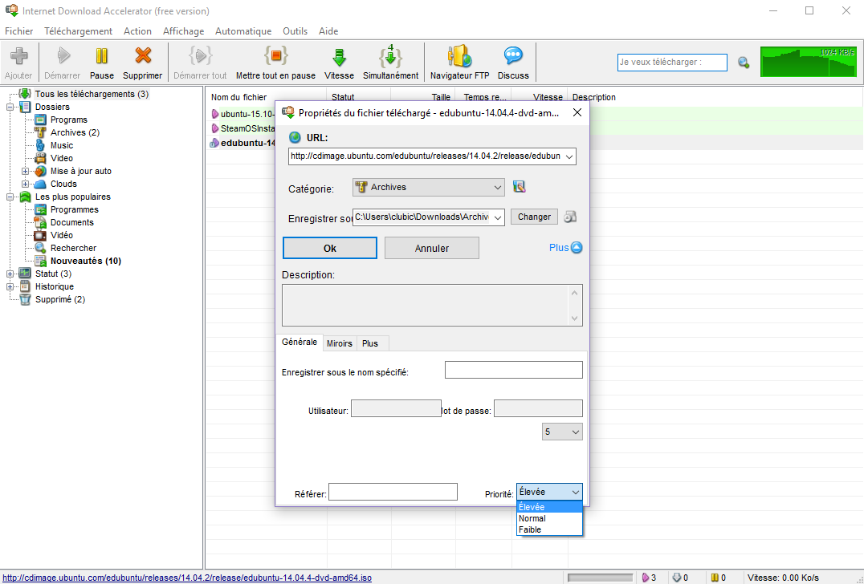Image resolution: width=864 pixels, height=584 pixels.
Task: Click the Référer input field
Action: [393, 492]
